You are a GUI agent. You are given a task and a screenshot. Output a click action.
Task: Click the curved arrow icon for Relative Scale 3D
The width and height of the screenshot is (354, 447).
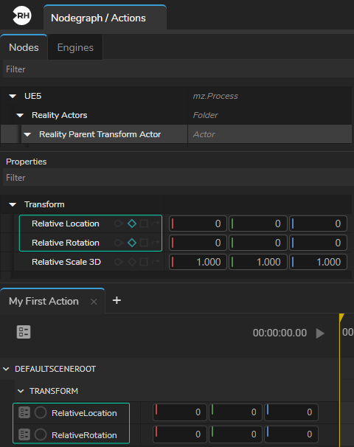pos(156,262)
